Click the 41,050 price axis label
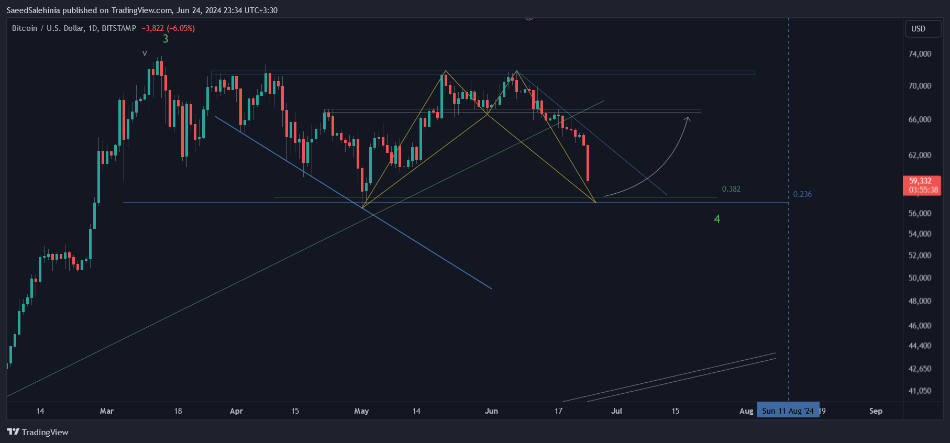Viewport: 950px width, 443px height. pyautogui.click(x=920, y=391)
